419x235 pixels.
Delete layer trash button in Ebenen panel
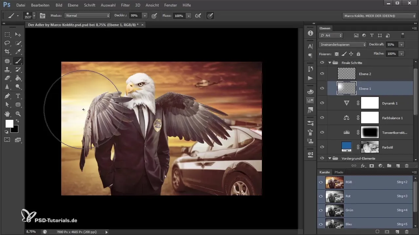tap(407, 166)
